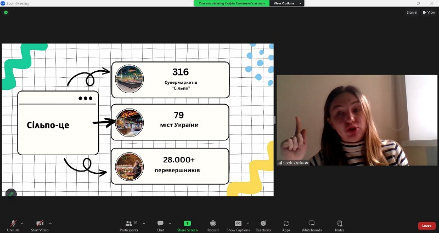Change meeting layout with View button
The width and height of the screenshot is (439, 233).
[x=429, y=12]
